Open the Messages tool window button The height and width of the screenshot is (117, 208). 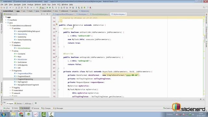pyautogui.click(x=58, y=108)
